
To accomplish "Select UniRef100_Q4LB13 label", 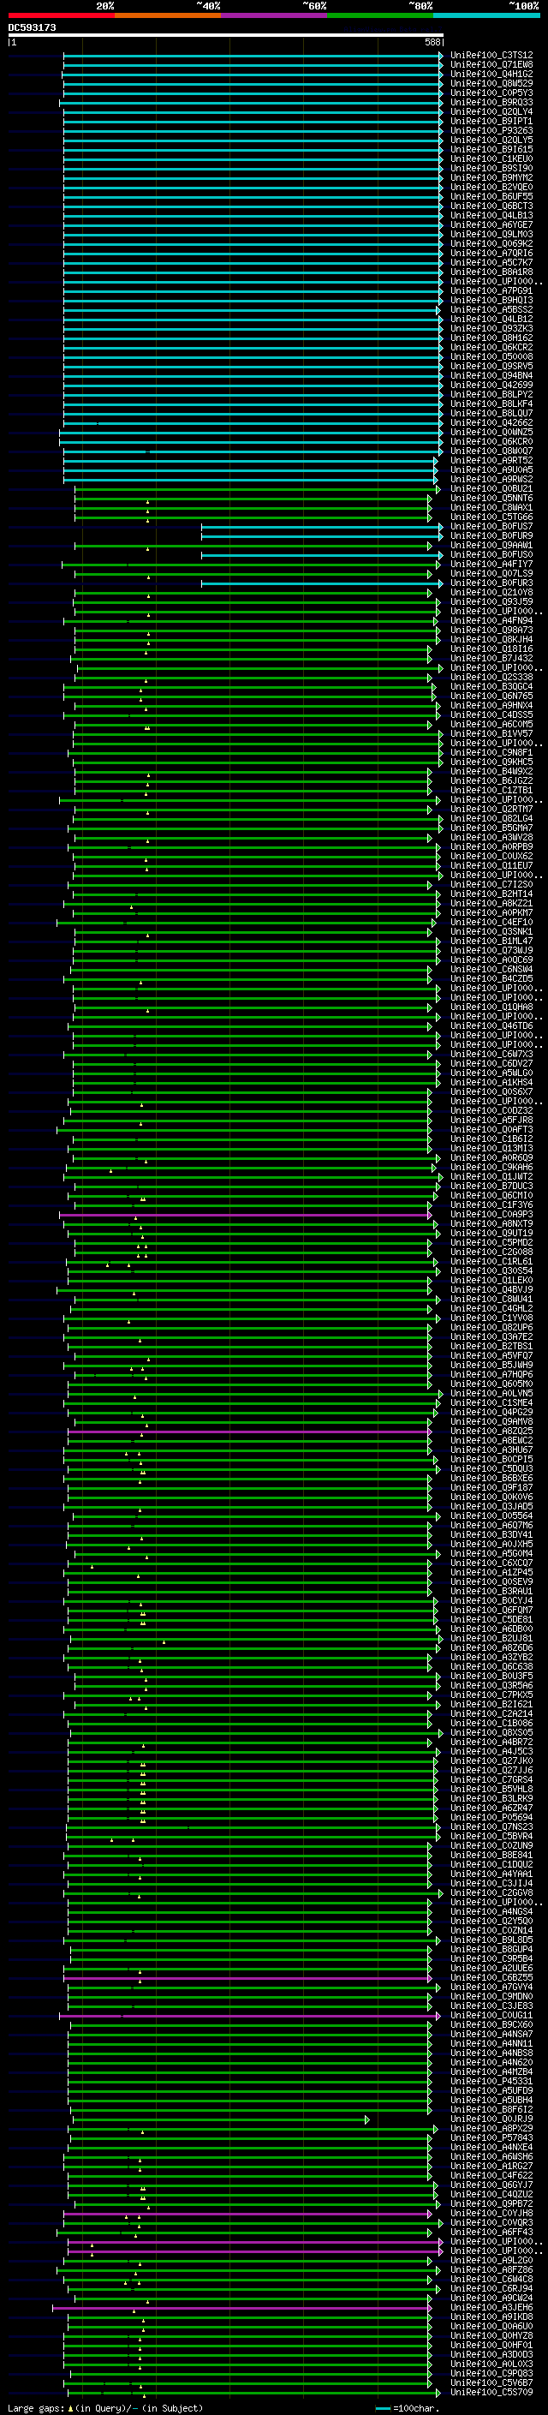I will (491, 215).
